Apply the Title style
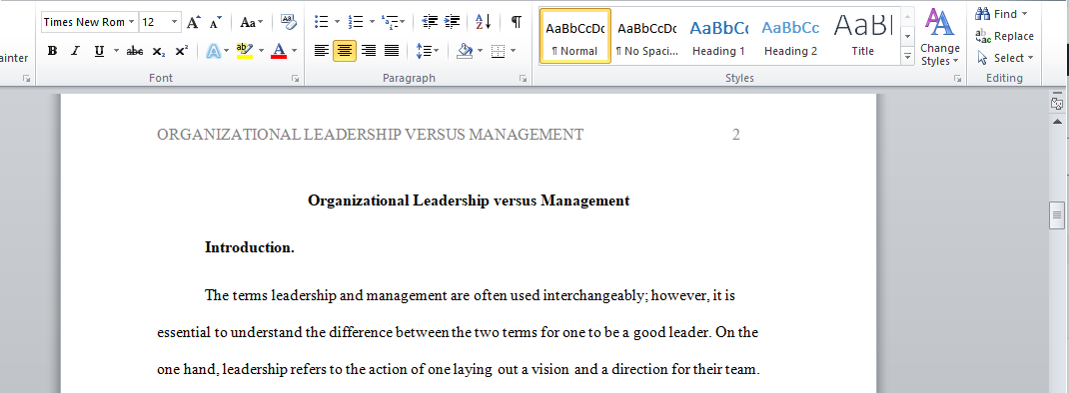The image size is (1069, 393). [862, 36]
